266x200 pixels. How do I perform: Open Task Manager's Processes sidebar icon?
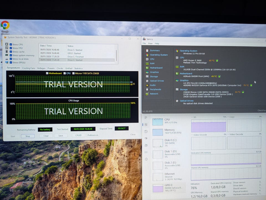[146, 118]
